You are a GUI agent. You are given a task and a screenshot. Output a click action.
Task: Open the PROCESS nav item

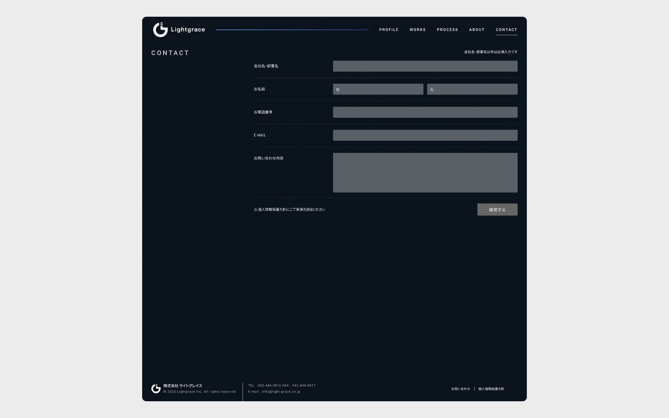pyautogui.click(x=447, y=30)
